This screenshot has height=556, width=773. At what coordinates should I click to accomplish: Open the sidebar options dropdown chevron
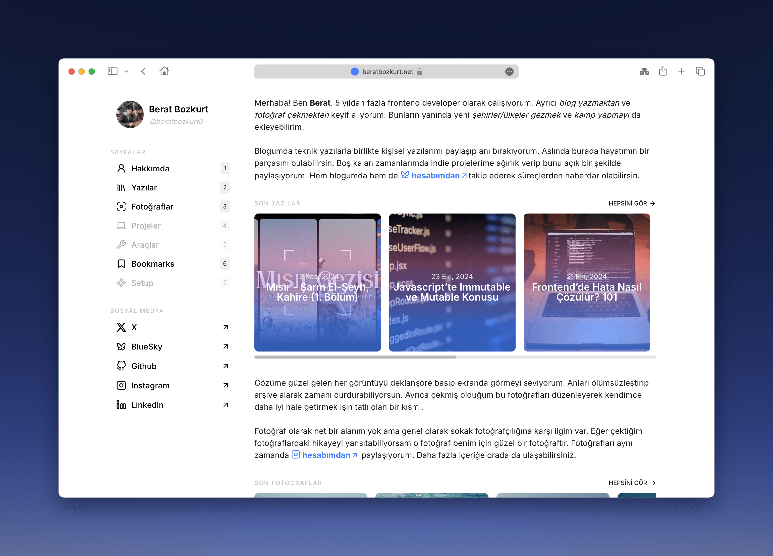(127, 72)
